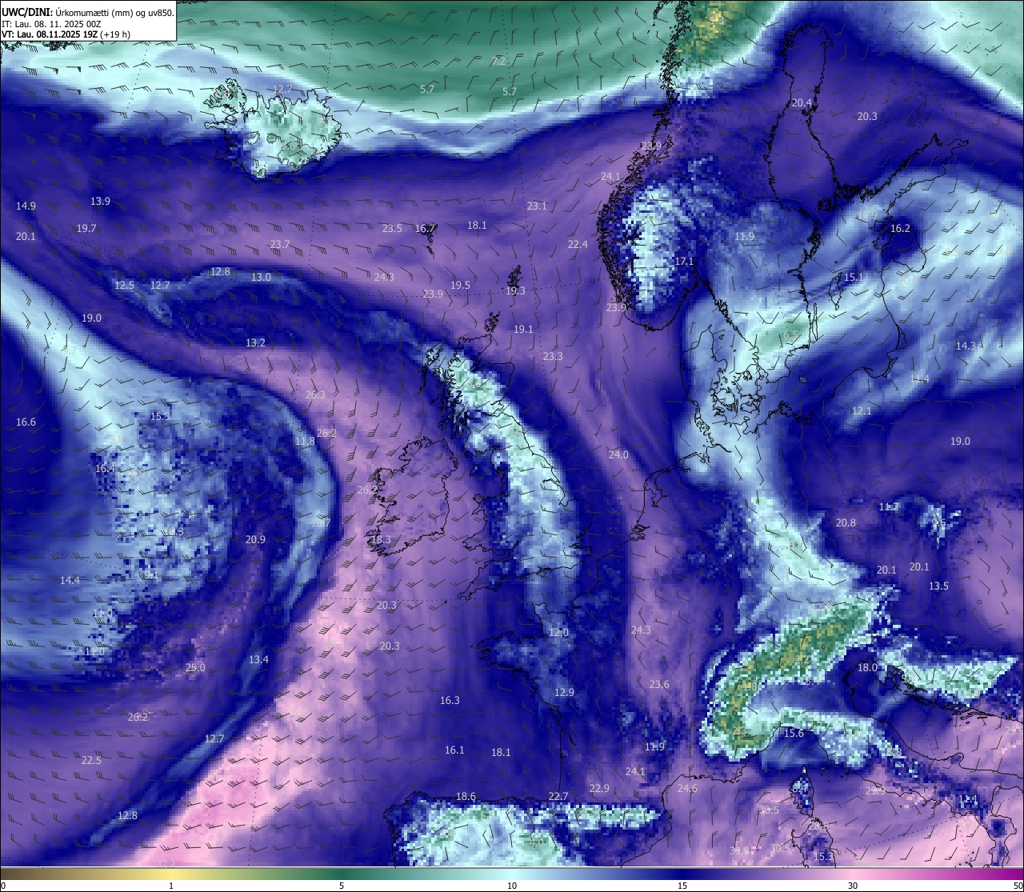Click the UWC/DINI title in the map header
The image size is (1024, 892).
[x=26, y=13]
